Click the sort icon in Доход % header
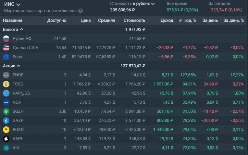The height and width of the screenshot is (155, 248). pos(180,20)
